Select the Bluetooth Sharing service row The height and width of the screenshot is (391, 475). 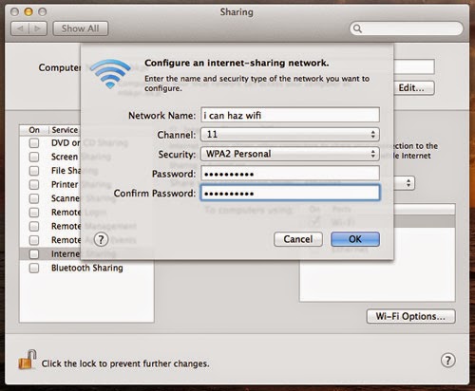click(x=86, y=269)
